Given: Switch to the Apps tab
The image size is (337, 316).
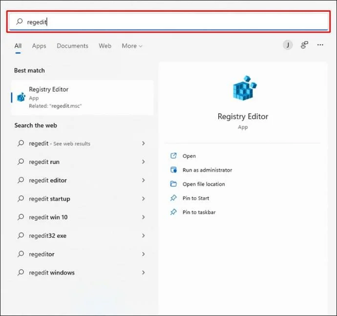Looking at the screenshot, I should (39, 46).
